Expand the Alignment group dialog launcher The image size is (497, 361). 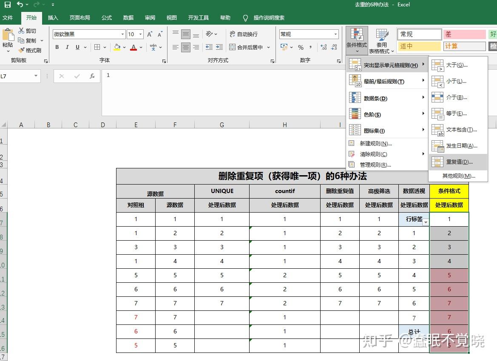click(x=272, y=61)
